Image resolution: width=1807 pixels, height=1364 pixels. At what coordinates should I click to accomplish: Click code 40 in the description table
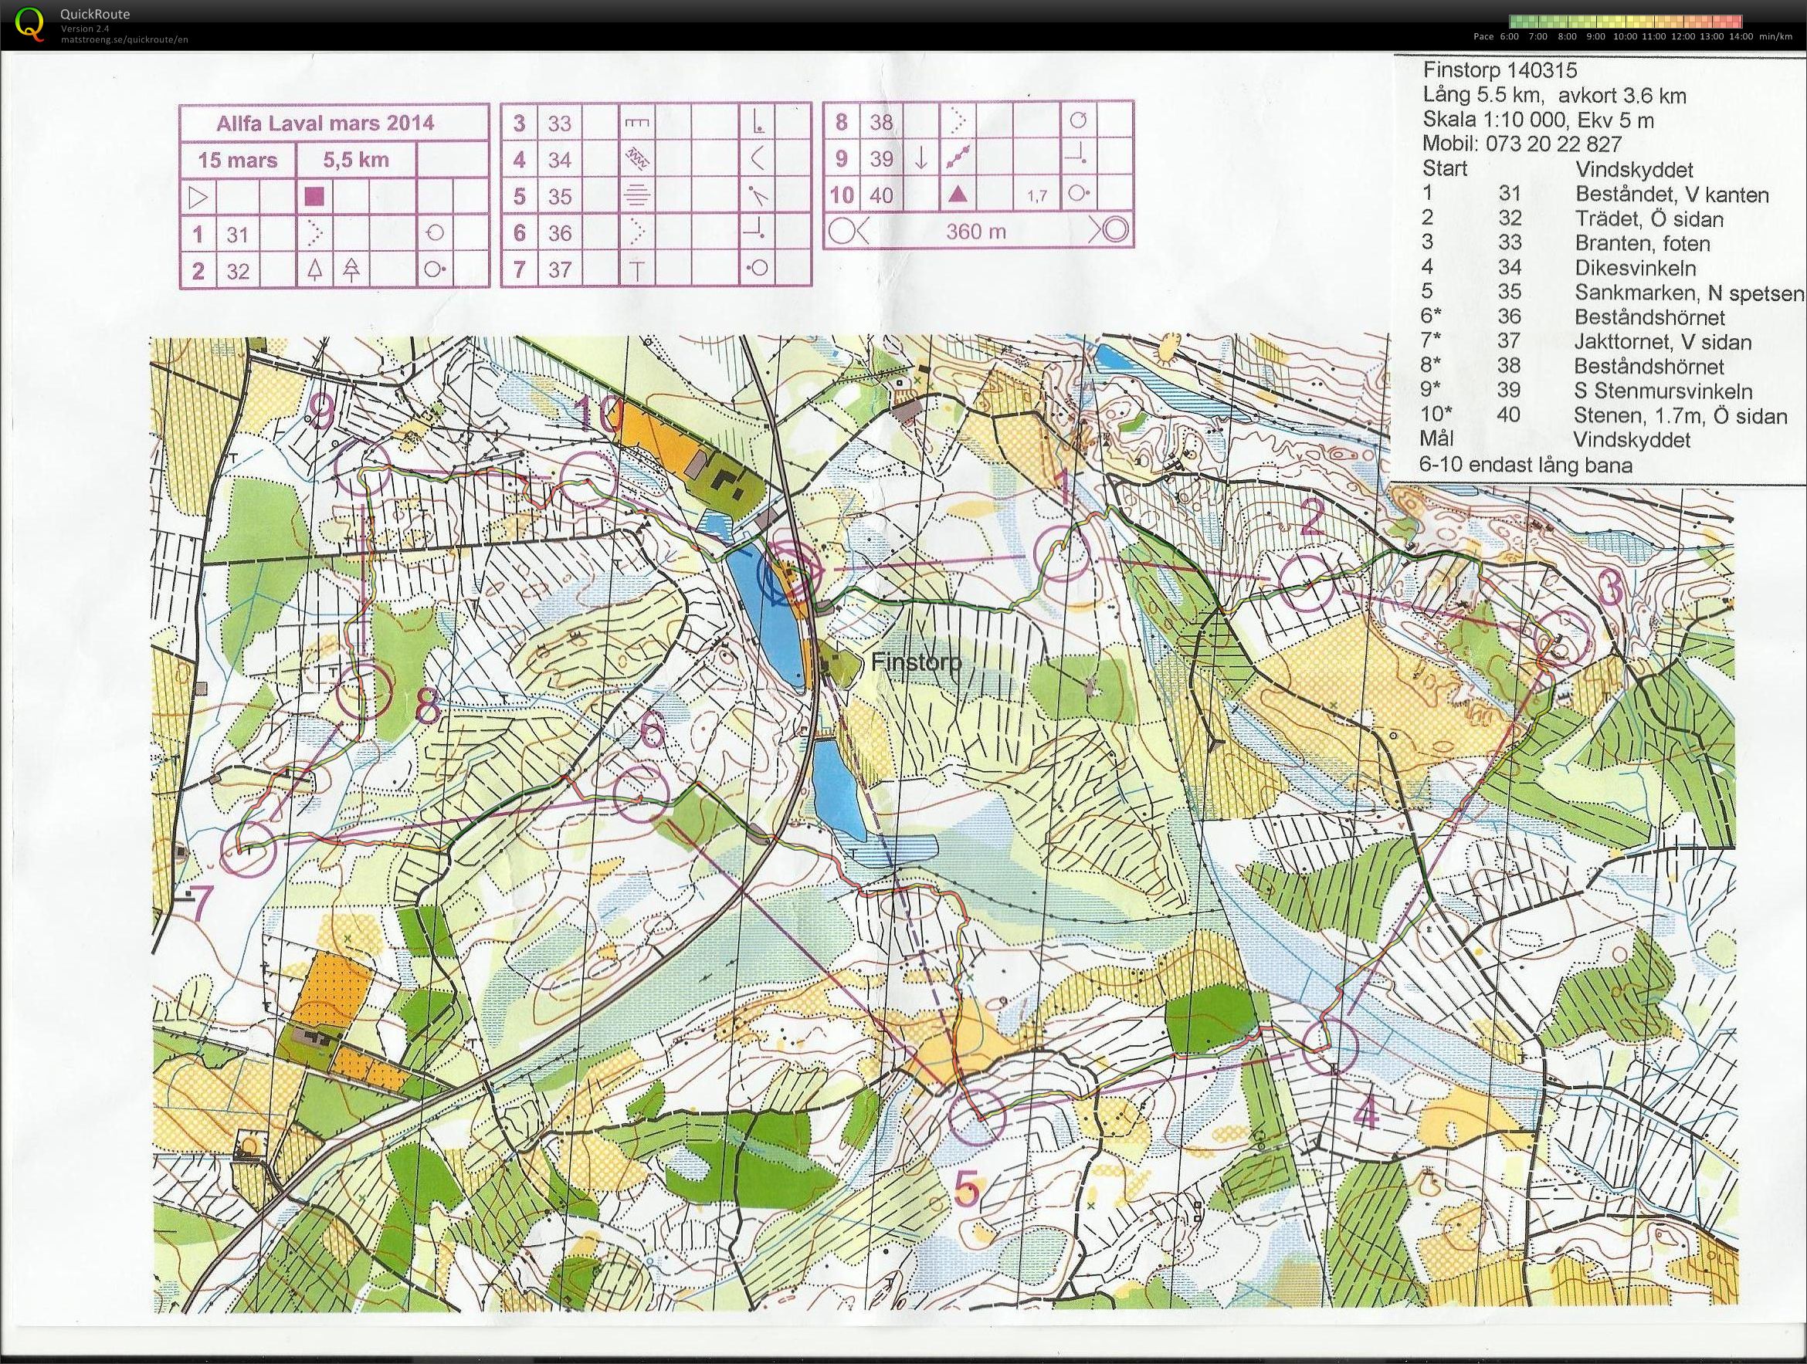click(x=881, y=195)
